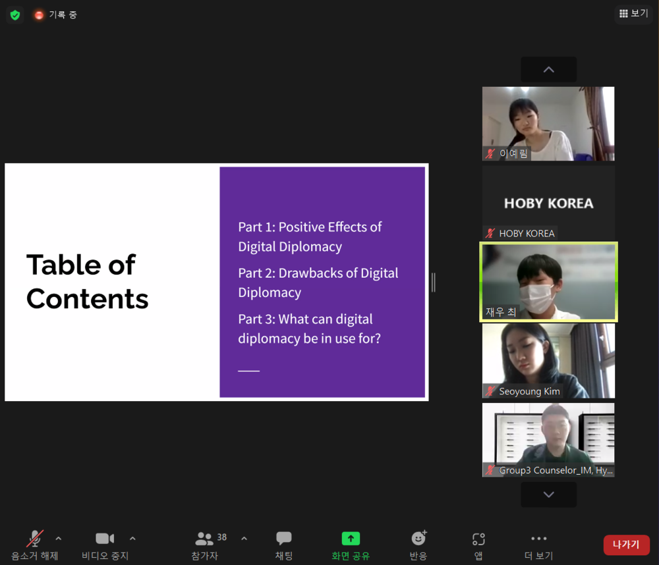Click the green security shield icon
Image resolution: width=659 pixels, height=565 pixels.
click(15, 16)
